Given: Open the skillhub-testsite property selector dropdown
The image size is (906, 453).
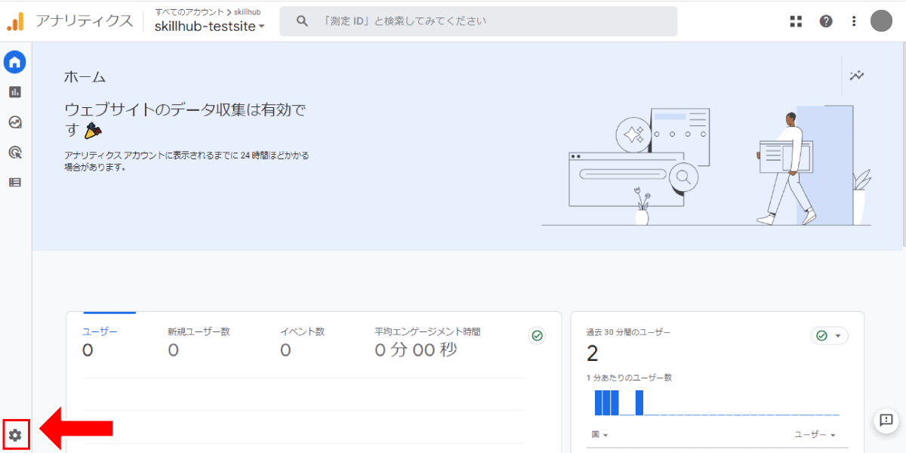Looking at the screenshot, I should pyautogui.click(x=210, y=26).
